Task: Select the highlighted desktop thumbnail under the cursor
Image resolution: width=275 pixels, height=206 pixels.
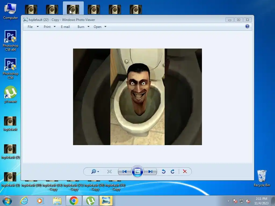Action: 73,9
